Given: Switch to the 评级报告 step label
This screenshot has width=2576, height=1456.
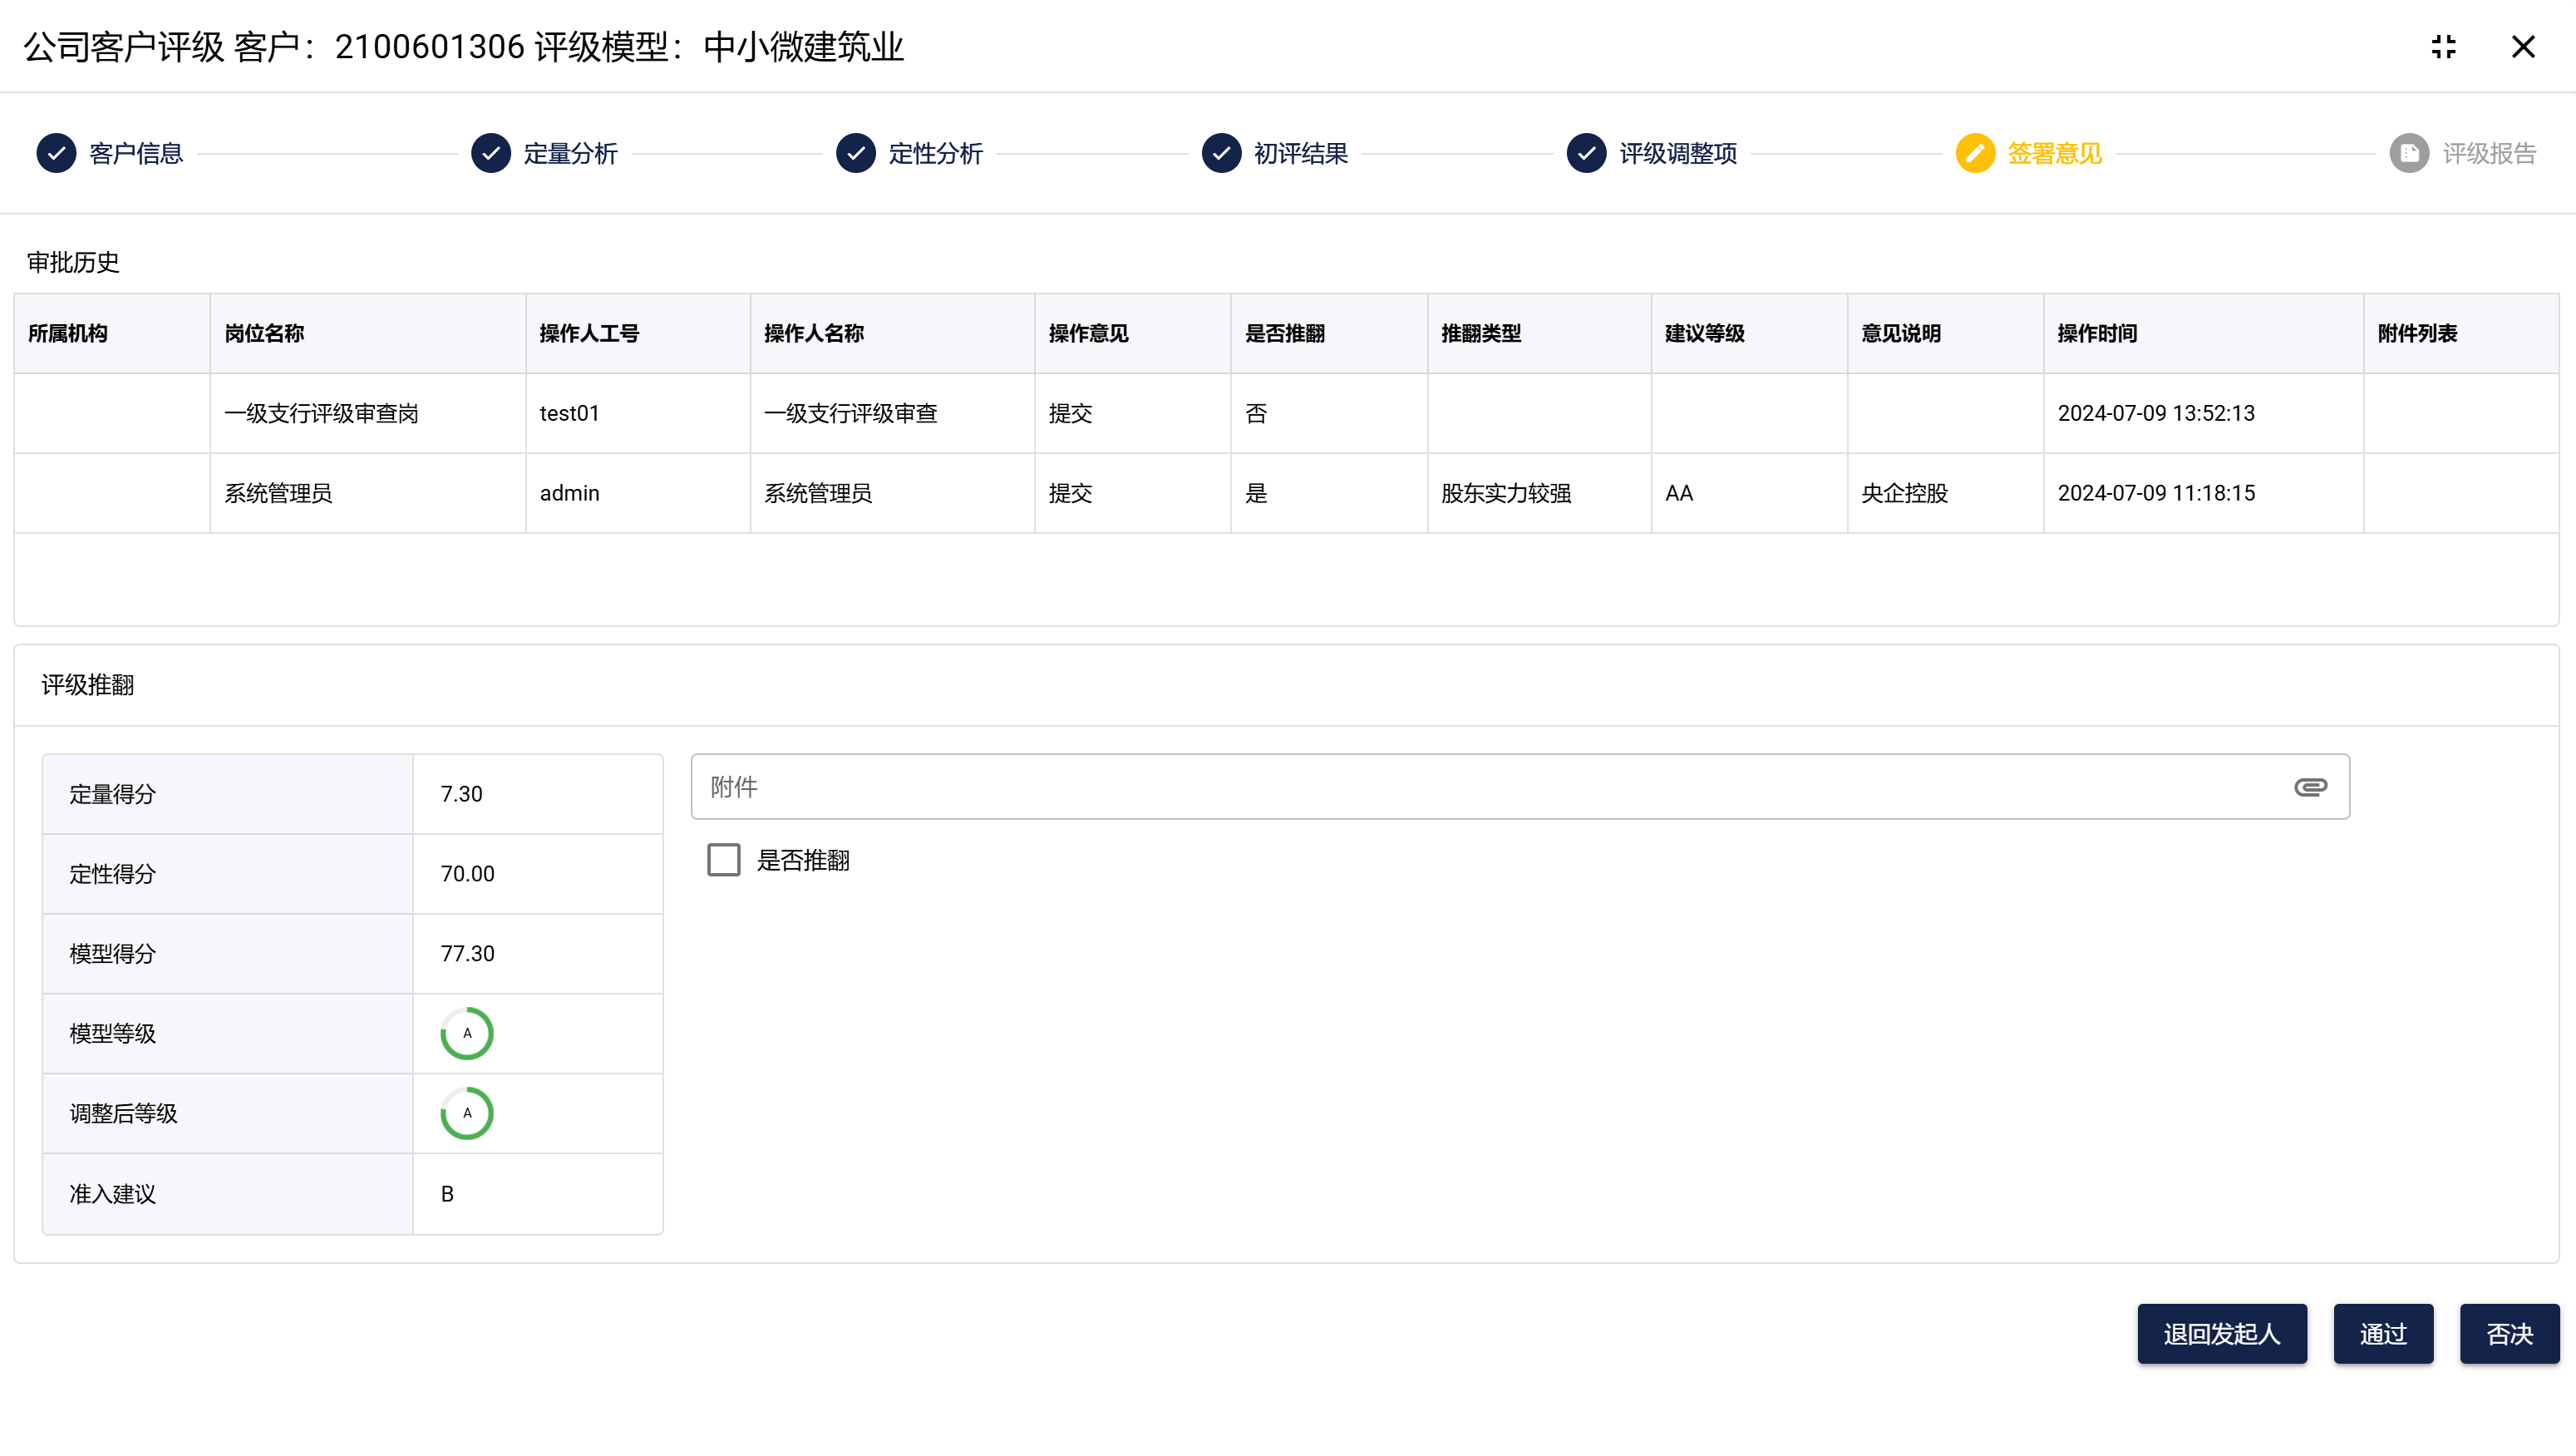Looking at the screenshot, I should 2489,153.
